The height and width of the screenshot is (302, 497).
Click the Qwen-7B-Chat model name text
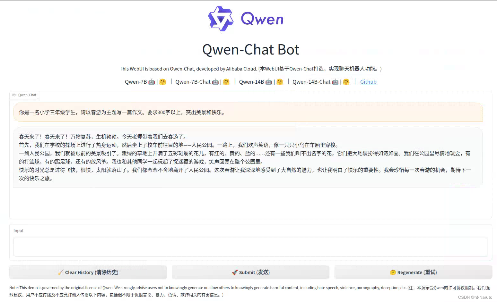pyautogui.click(x=193, y=82)
